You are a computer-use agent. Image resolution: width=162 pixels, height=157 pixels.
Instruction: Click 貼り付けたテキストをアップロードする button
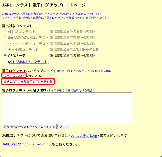tap(29, 127)
